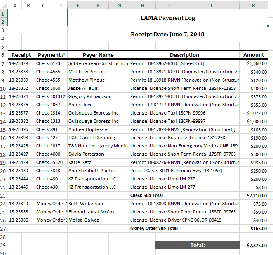Select the Description header cell
The height and width of the screenshot is (255, 273).
[x=184, y=55]
